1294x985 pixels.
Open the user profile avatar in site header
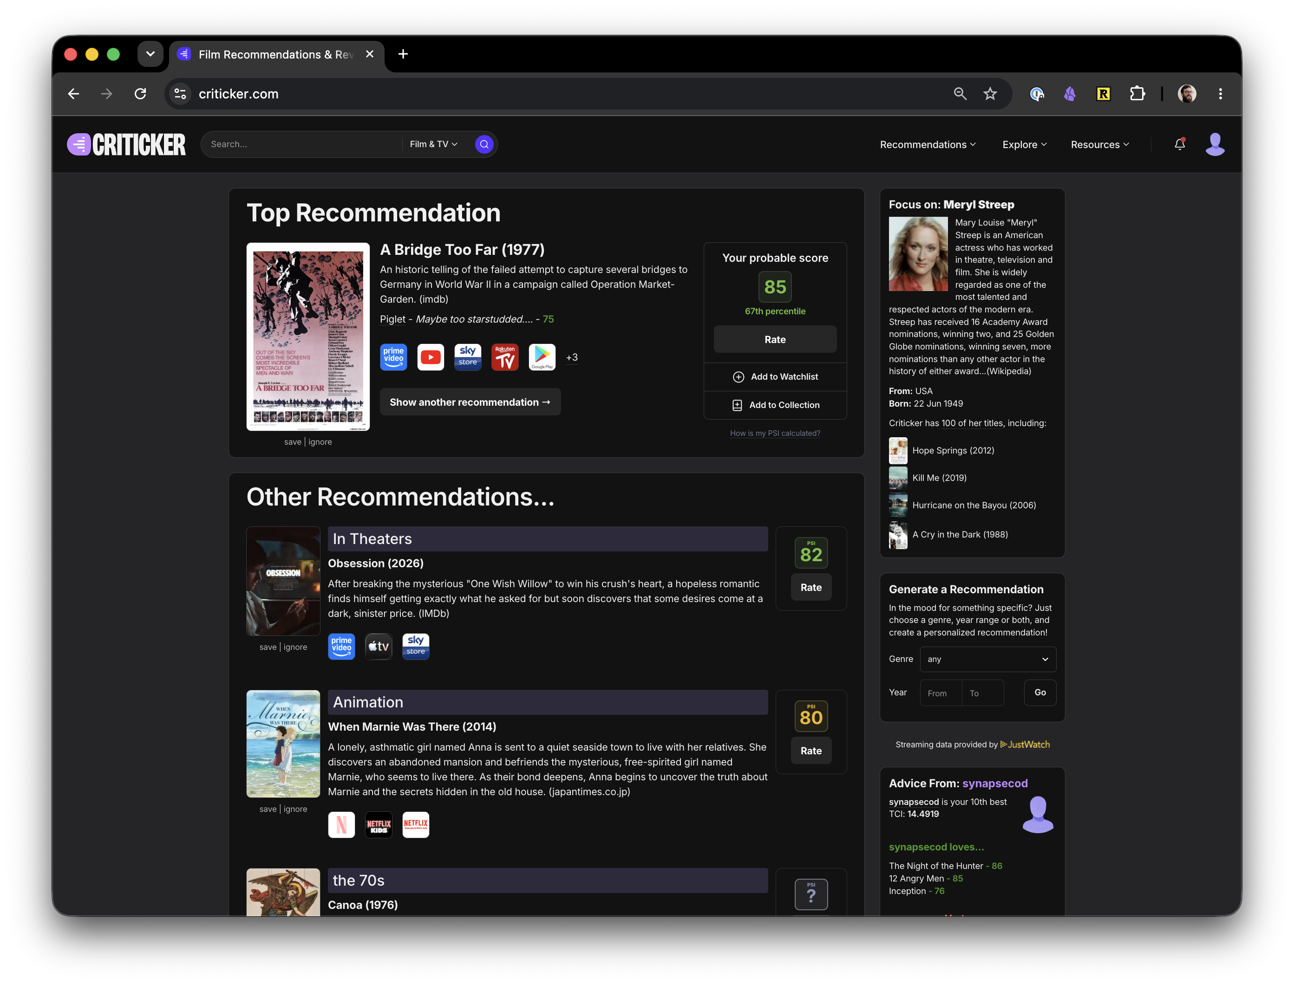[1215, 144]
